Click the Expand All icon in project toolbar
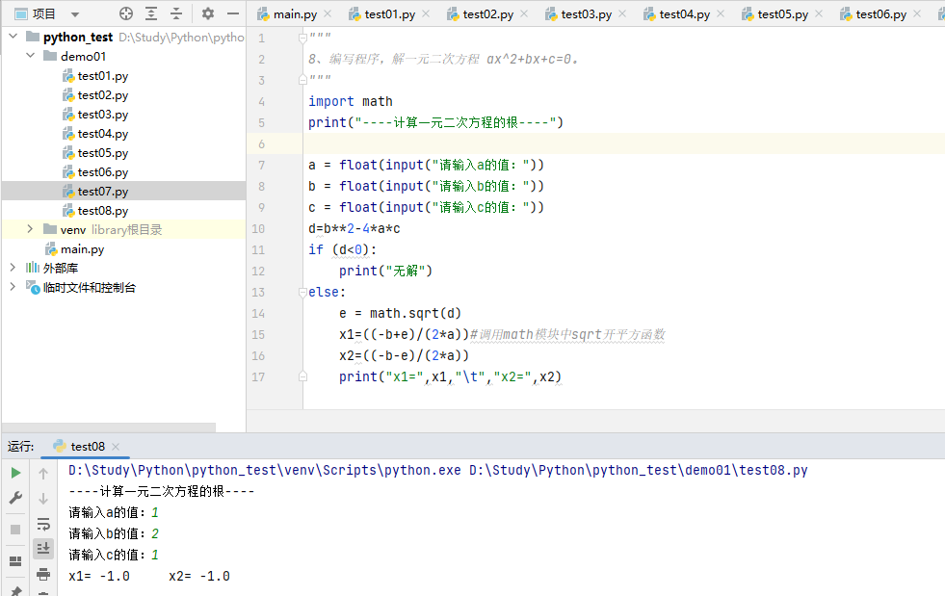Viewport: 945px width, 596px height. click(x=151, y=13)
